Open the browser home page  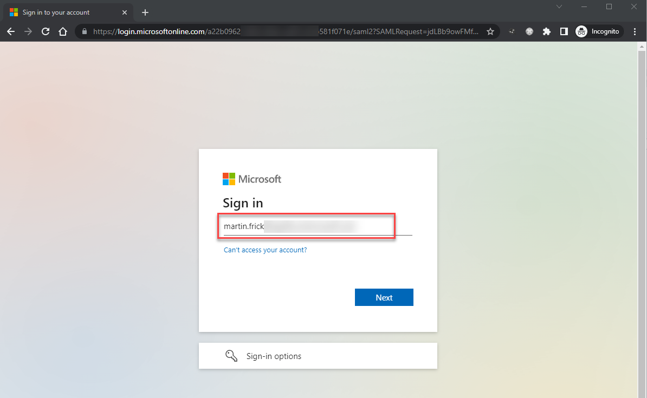pyautogui.click(x=63, y=31)
